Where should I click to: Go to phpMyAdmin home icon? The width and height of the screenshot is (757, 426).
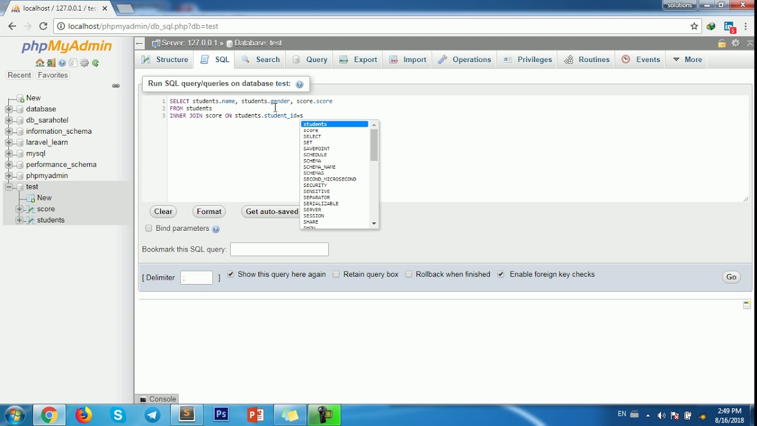pos(39,63)
